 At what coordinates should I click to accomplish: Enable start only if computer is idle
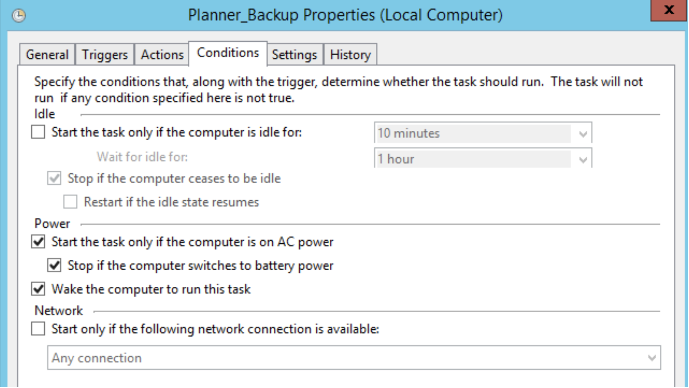38,132
